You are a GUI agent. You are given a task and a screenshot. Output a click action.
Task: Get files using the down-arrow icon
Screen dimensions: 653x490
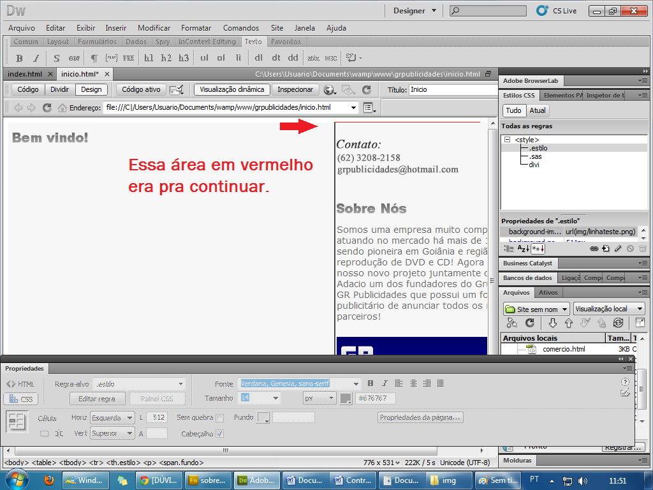pyautogui.click(x=553, y=323)
